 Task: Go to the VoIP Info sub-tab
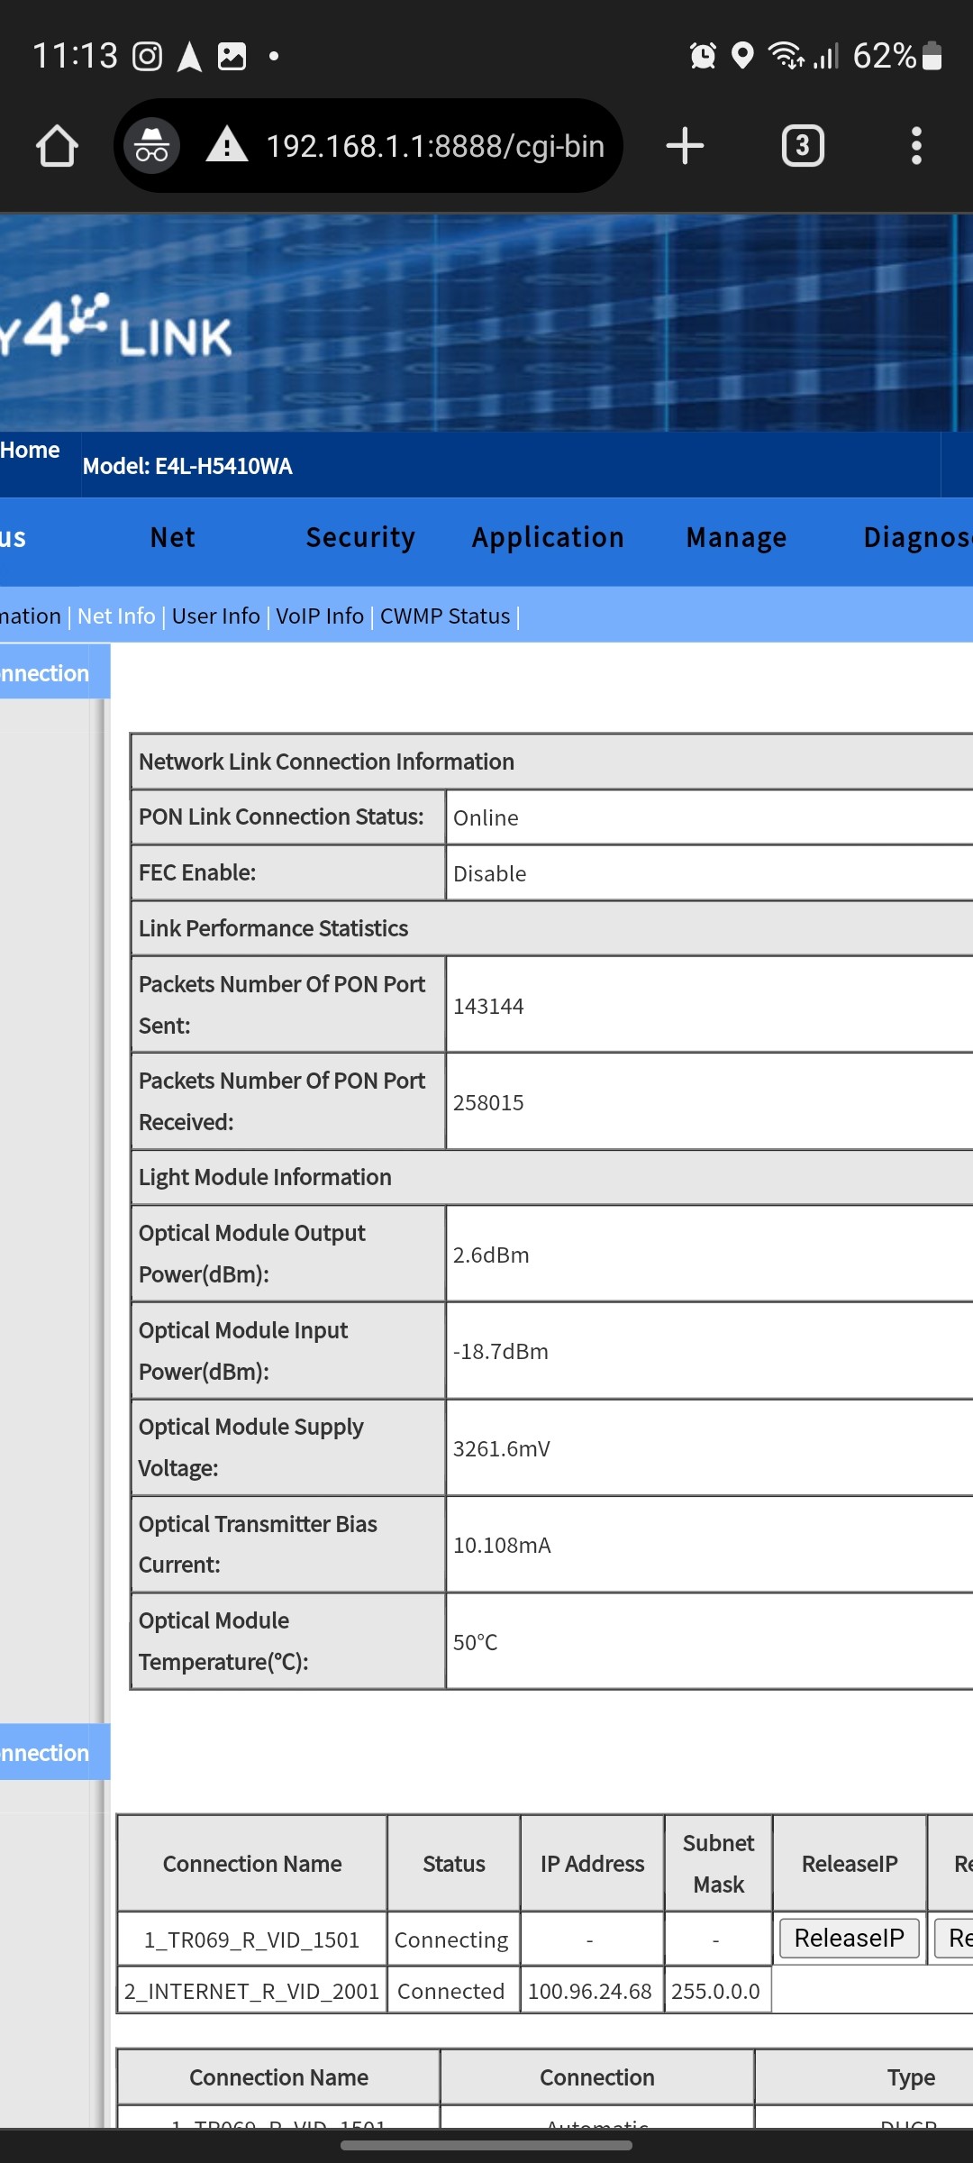(x=320, y=616)
